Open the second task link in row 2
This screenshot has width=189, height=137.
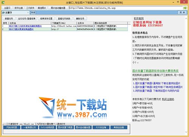coord(21,29)
